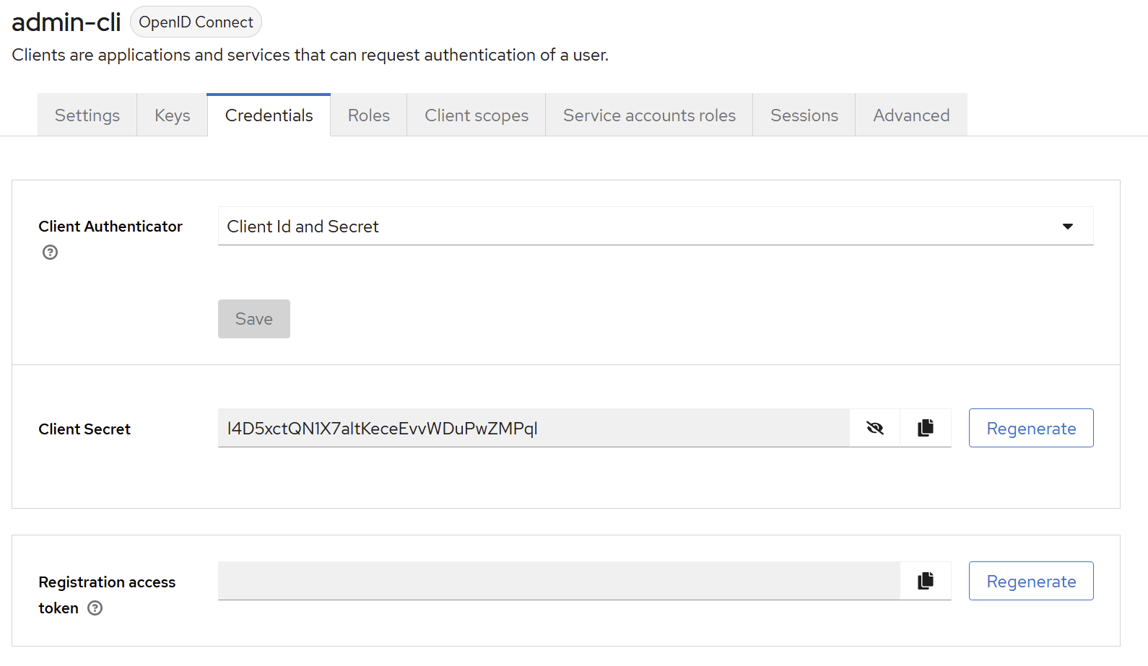This screenshot has width=1148, height=666.
Task: Copy the client secret to clipboard
Action: click(x=925, y=428)
